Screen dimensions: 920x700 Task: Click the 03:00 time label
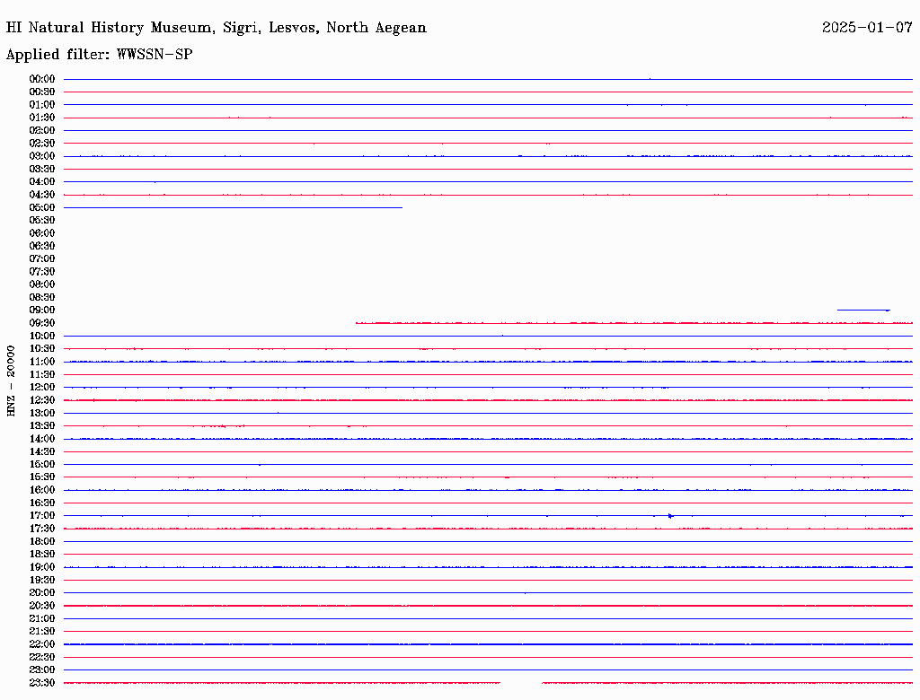[41, 156]
